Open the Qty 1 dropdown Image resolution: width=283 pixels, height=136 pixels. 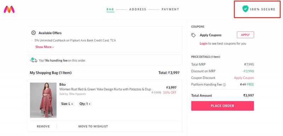[85, 104]
